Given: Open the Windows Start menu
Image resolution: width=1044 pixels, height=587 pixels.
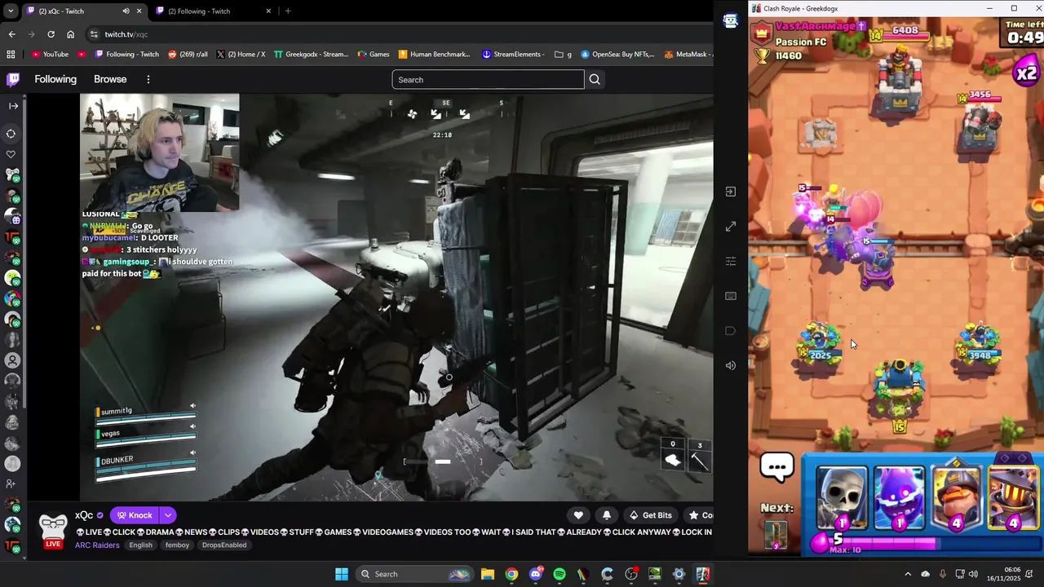Looking at the screenshot, I should click(342, 574).
